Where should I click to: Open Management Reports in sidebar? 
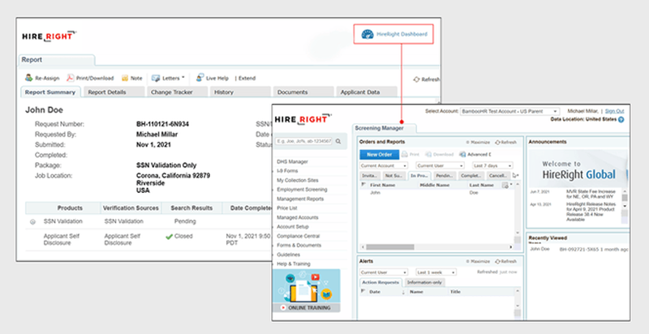[x=300, y=199]
